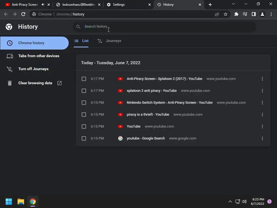Open more actions for YouTube homepage entry
The width and height of the screenshot is (277, 208).
(x=262, y=126)
